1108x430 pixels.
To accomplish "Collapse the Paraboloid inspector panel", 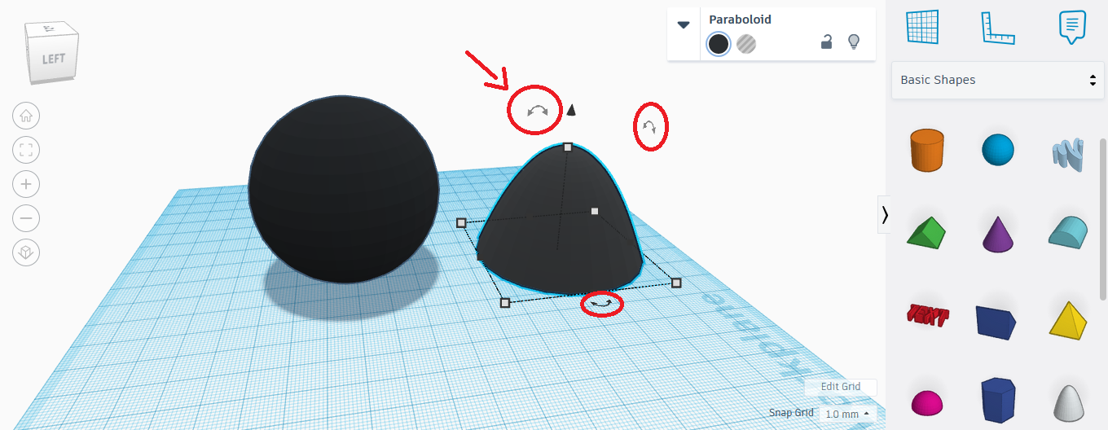I will click(x=684, y=24).
